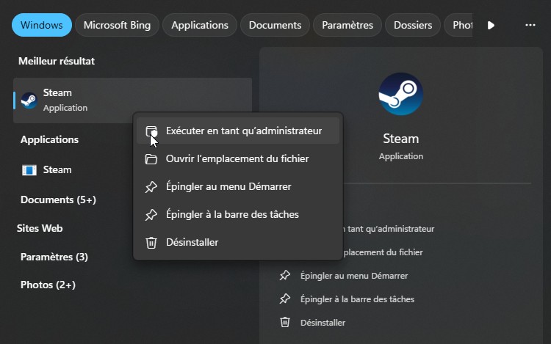Image resolution: width=551 pixels, height=344 pixels.
Task: Click trash icon in right details pane
Action: tap(285, 323)
